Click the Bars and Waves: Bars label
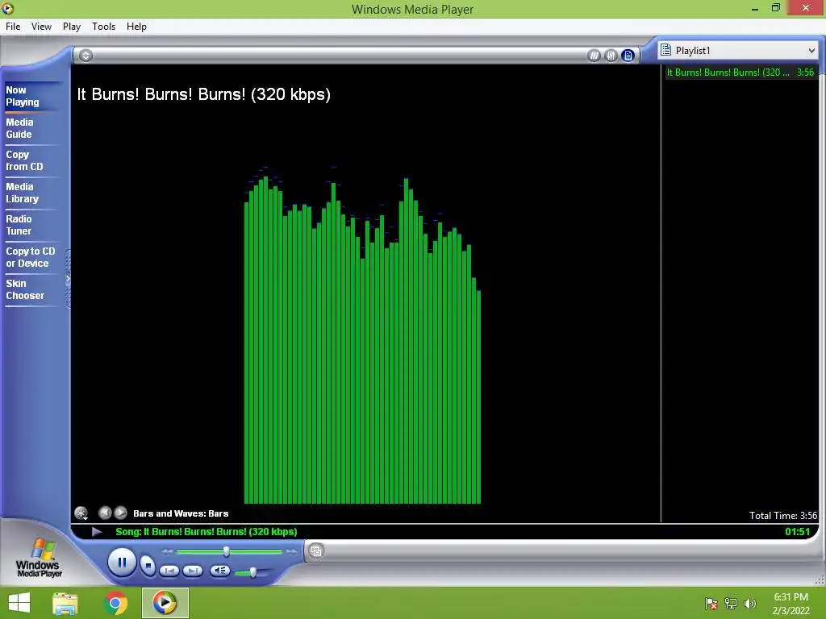826x619 pixels. click(181, 513)
